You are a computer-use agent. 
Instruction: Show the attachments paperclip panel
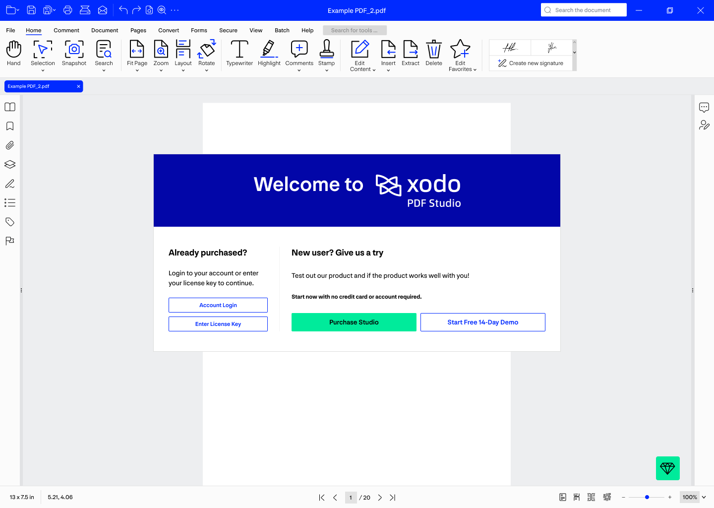click(10, 145)
